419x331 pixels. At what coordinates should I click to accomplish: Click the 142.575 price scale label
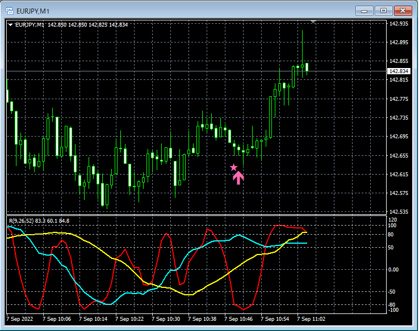tap(399, 193)
